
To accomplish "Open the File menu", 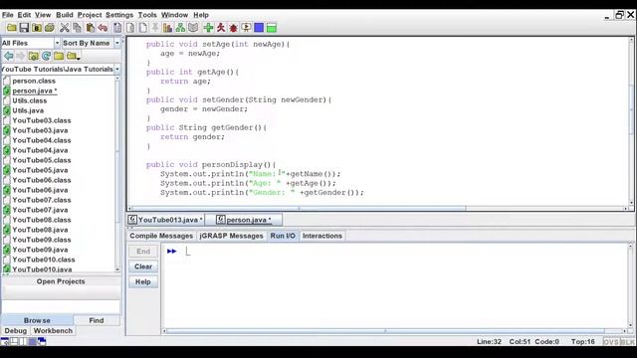I will [8, 15].
